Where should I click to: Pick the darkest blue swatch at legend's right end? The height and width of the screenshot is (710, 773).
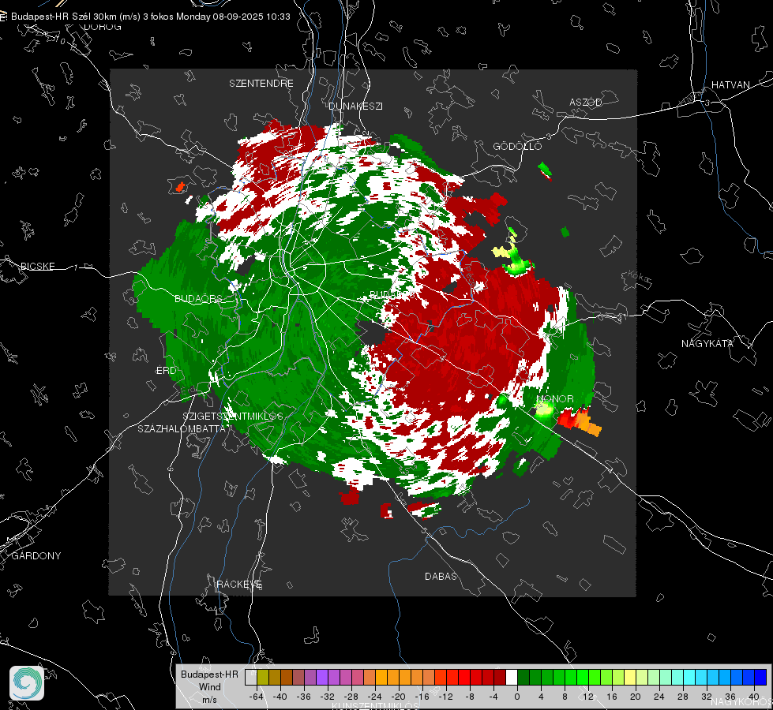760,678
